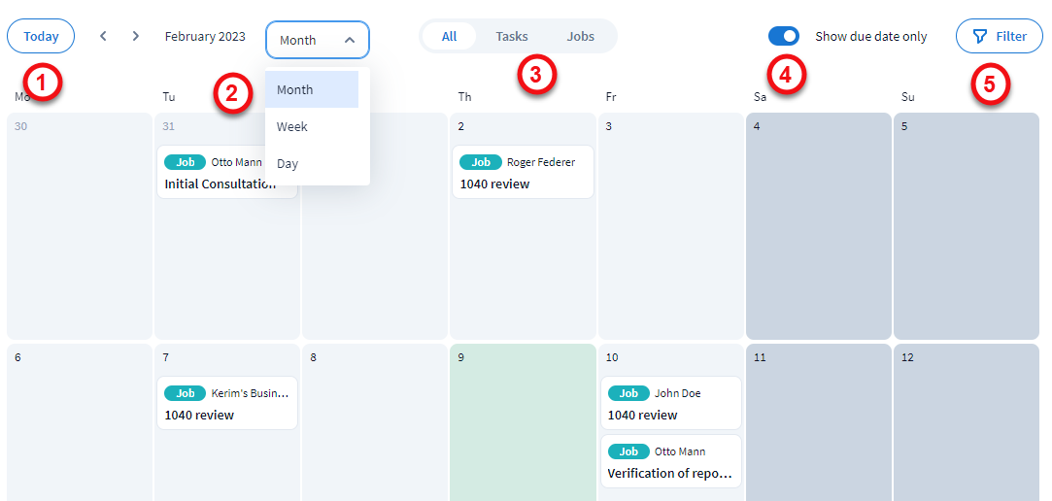Select Week from view dropdown
This screenshot has height=501, width=1052.
tap(292, 126)
